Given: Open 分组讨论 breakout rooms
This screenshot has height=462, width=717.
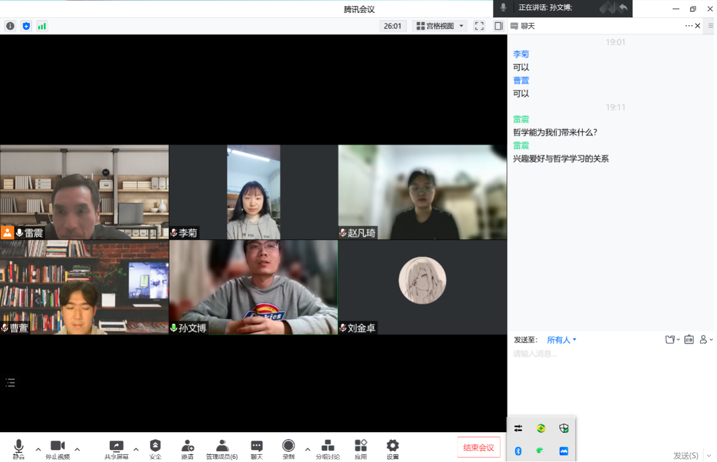Looking at the screenshot, I should coord(328,448).
